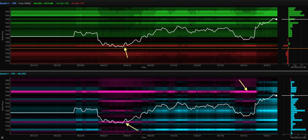
Task: Click the 'Time' axis title under GEX chart
Action: tap(144, 67)
